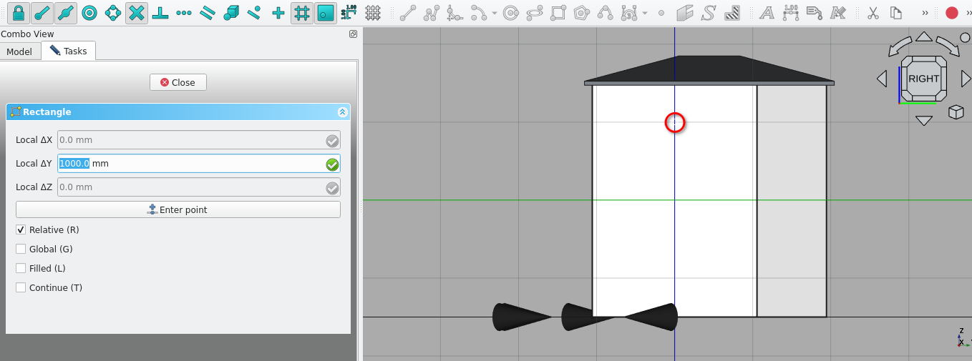The width and height of the screenshot is (972, 361).
Task: Uncheck the Relative (R) option
Action: (21, 230)
